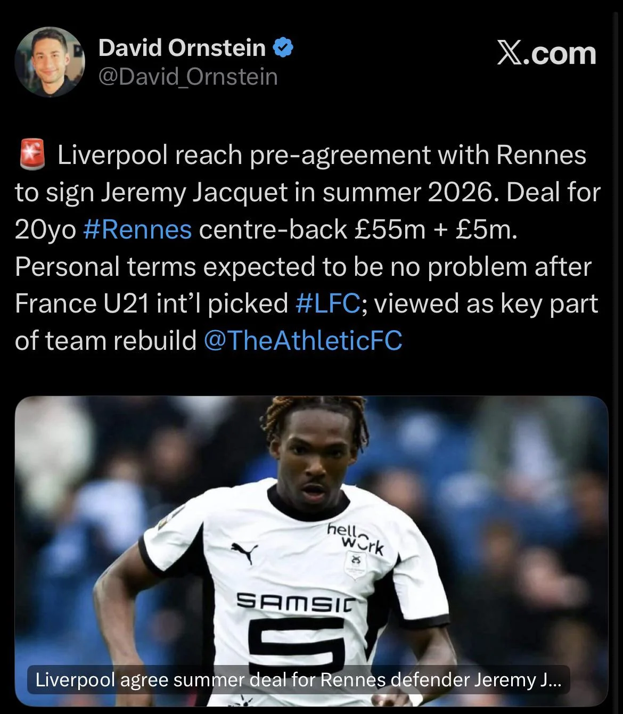Open the David Ornstein display name
The image size is (623, 714).
pos(182,48)
